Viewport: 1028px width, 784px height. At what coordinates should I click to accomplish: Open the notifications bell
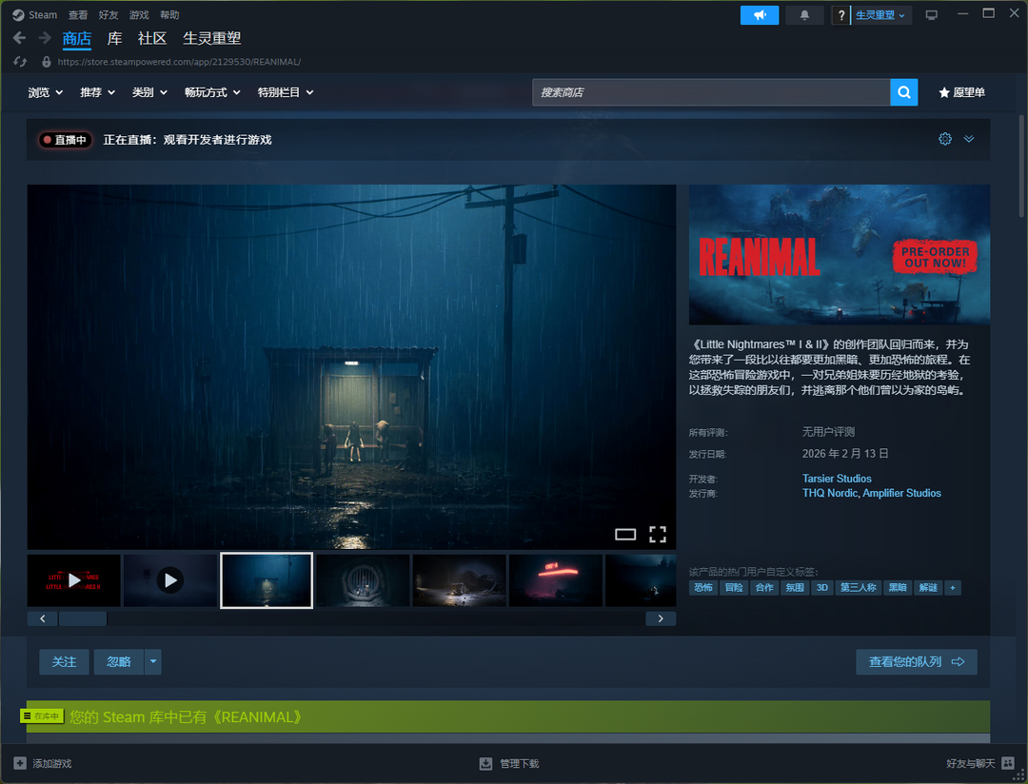pyautogui.click(x=804, y=15)
